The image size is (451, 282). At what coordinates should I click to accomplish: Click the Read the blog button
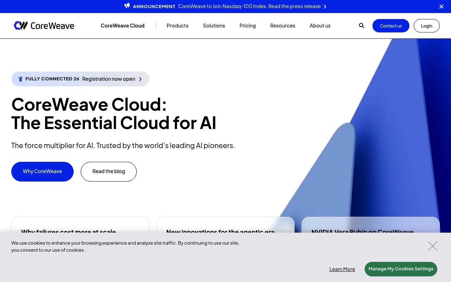[109, 172]
